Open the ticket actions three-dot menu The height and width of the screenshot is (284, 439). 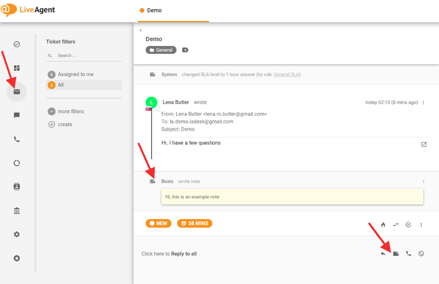click(421, 225)
